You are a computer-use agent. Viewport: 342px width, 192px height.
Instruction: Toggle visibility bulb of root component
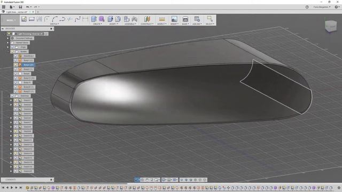pos(9,34)
